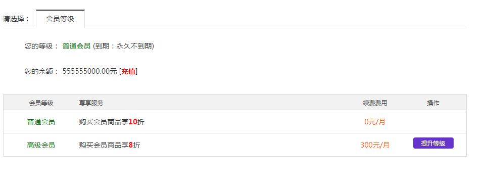
Task: Click the 购买会员商品享8折 service text
Action: 110,145
